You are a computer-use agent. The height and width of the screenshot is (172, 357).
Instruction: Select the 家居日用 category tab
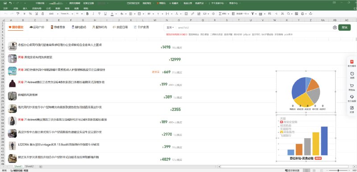click(x=120, y=28)
